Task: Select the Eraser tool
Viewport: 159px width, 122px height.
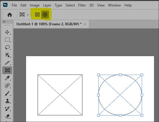Action: (x=7, y=116)
